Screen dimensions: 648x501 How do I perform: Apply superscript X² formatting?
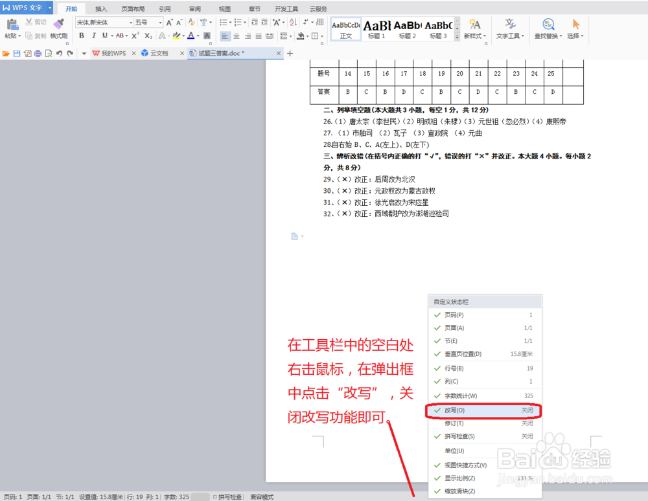[135, 36]
